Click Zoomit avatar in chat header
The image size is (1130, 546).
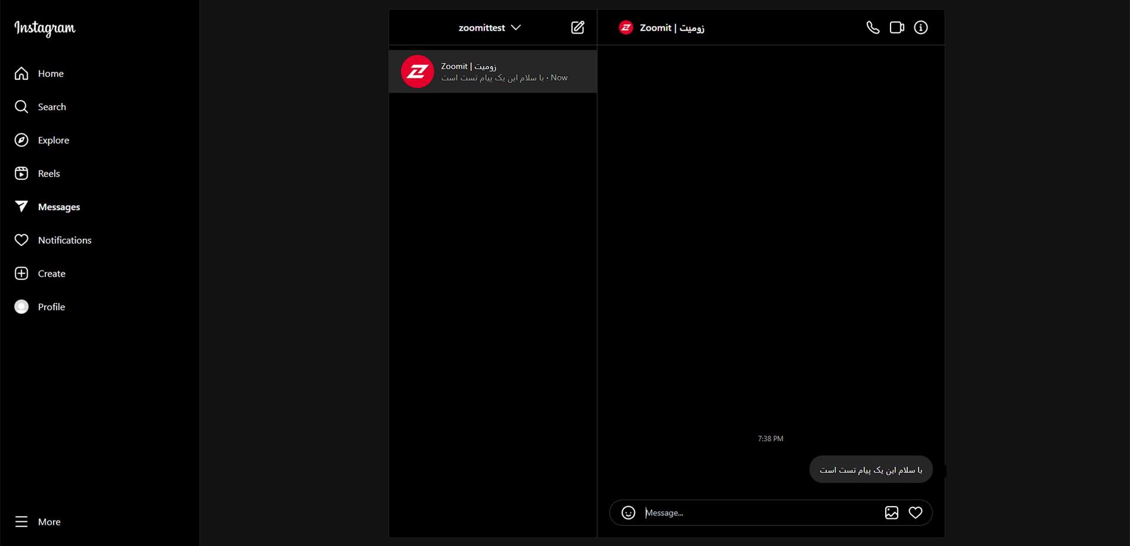tap(626, 28)
